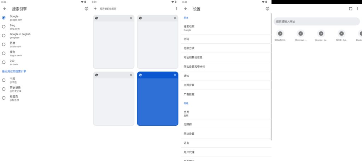Viewport: 362px width, 161px height.
Task: Open 地址和其他信息 settings entry
Action: pos(226,57)
